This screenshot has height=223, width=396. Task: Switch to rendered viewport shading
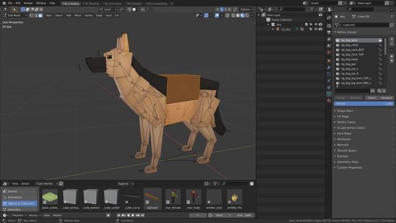(x=247, y=15)
